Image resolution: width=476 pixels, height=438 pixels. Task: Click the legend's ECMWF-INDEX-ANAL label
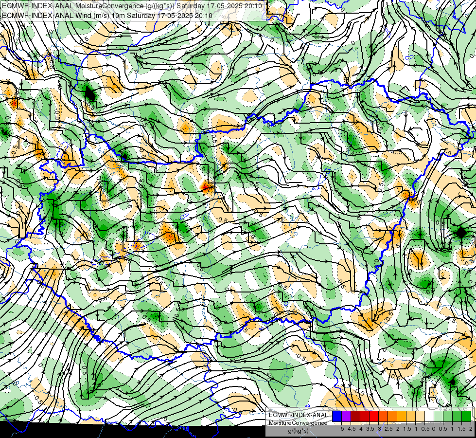[x=298, y=415]
